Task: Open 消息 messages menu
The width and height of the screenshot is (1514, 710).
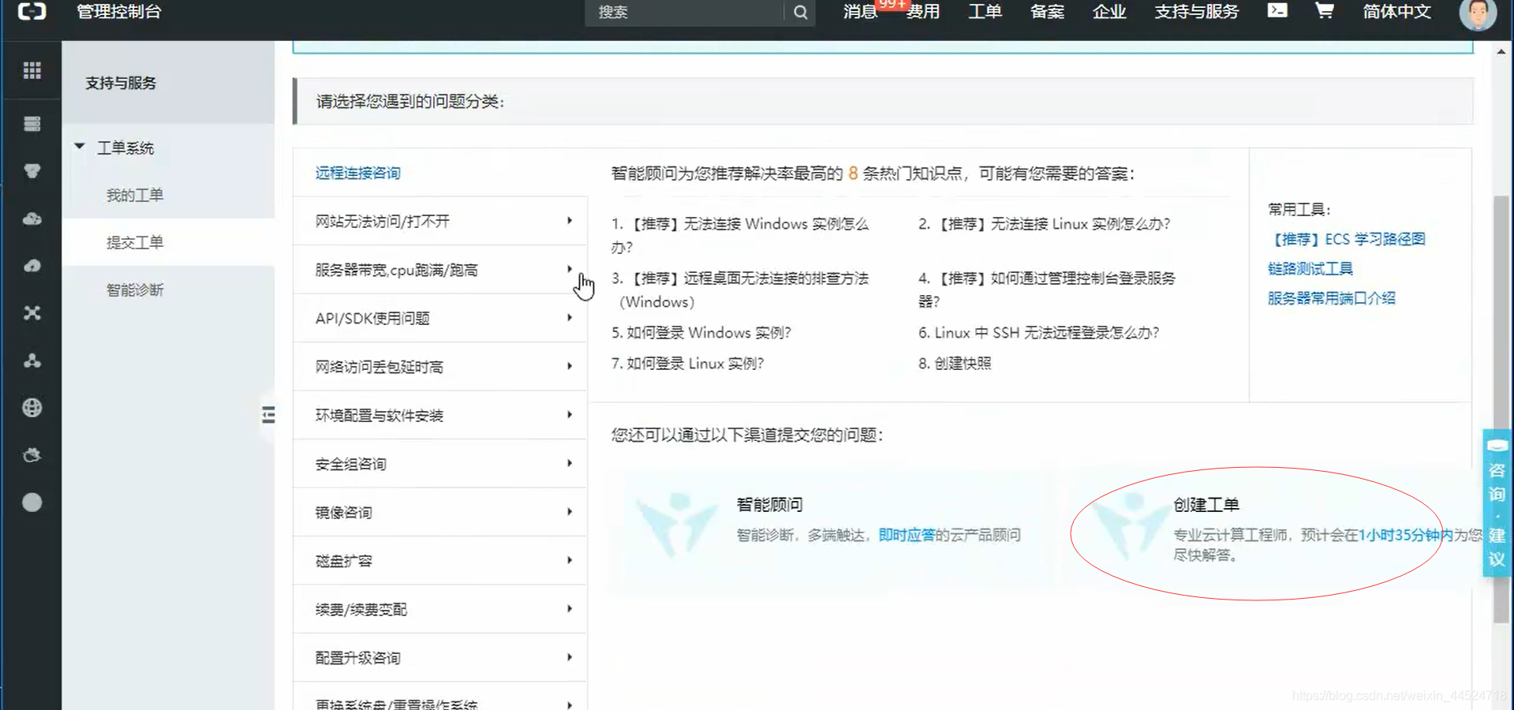Action: 860,12
